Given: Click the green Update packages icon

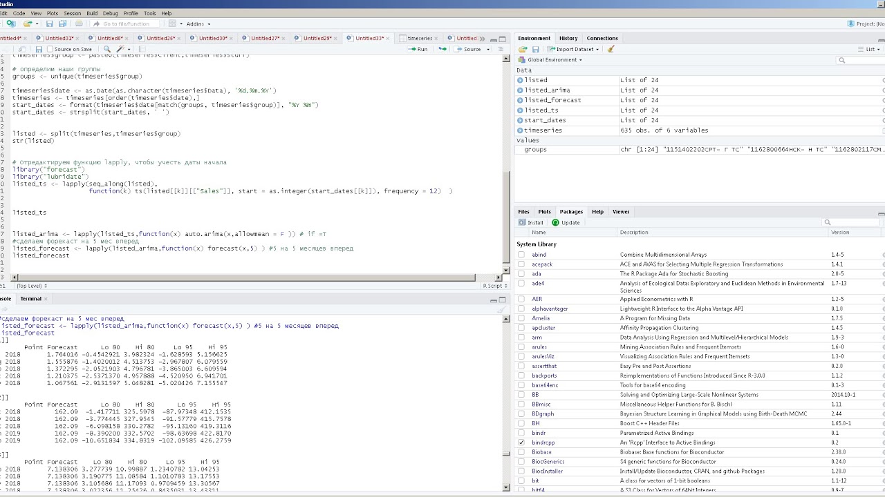Looking at the screenshot, I should [555, 222].
